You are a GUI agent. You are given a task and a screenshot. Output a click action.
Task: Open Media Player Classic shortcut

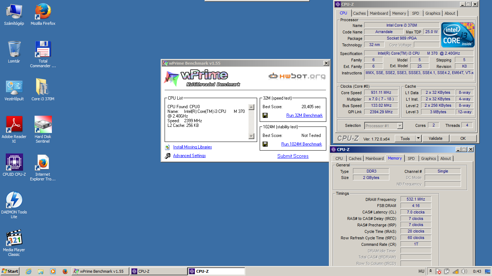[14, 243]
